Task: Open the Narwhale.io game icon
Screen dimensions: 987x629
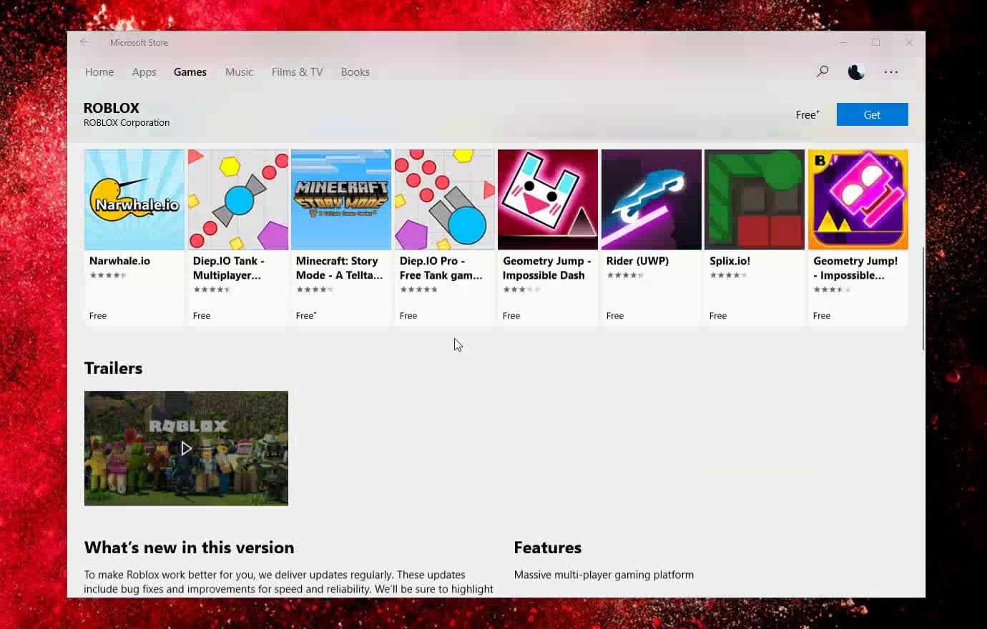Action: pyautogui.click(x=134, y=199)
